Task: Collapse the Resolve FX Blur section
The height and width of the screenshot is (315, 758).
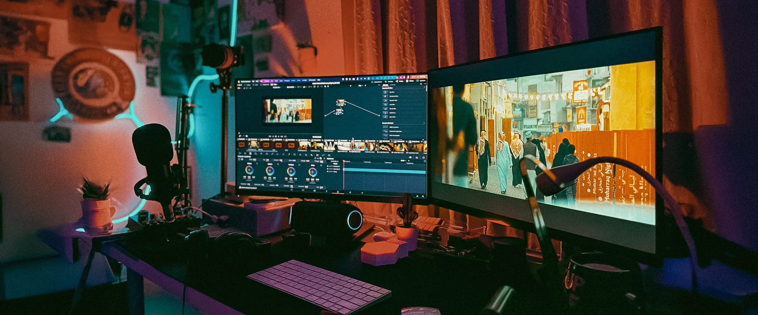Action: coord(424,87)
